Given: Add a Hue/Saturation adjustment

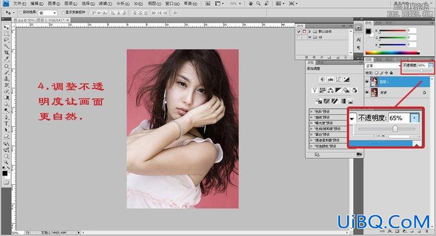Looking at the screenshot, I should 323,90.
